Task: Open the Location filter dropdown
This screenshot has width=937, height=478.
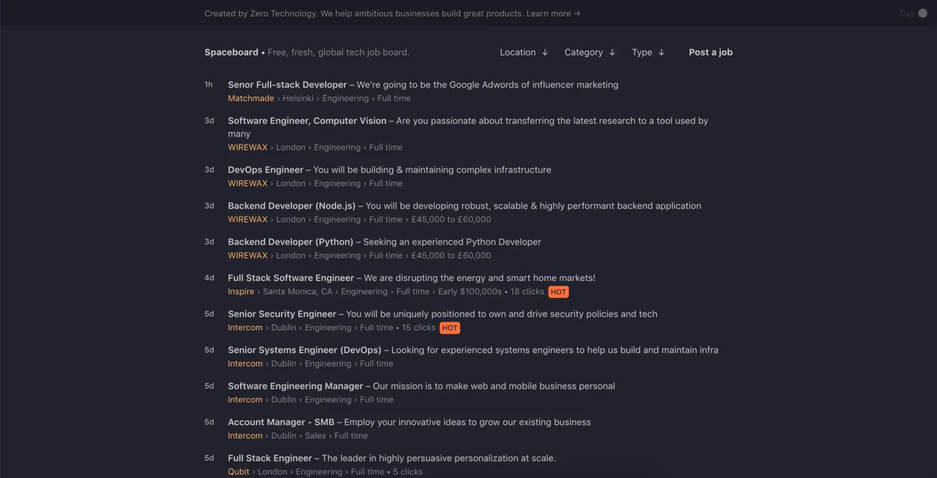Action: click(524, 52)
